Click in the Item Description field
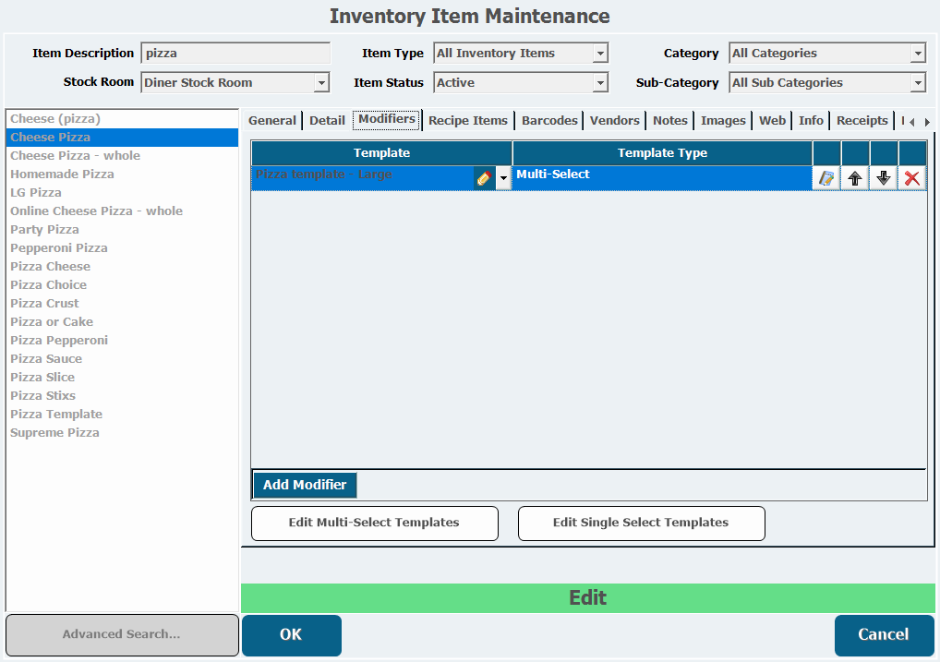The height and width of the screenshot is (662, 940). 235,54
